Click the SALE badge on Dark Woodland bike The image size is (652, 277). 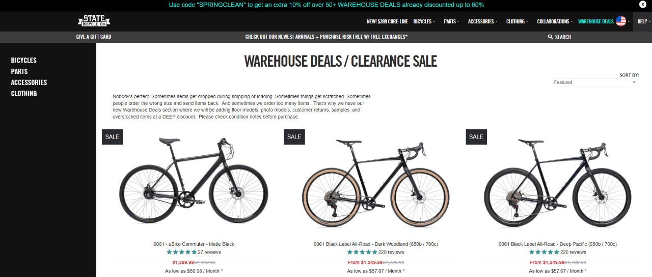tap(294, 136)
